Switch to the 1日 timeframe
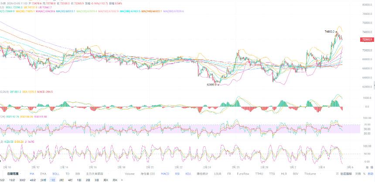This screenshot has width=375, height=182. [79, 180]
